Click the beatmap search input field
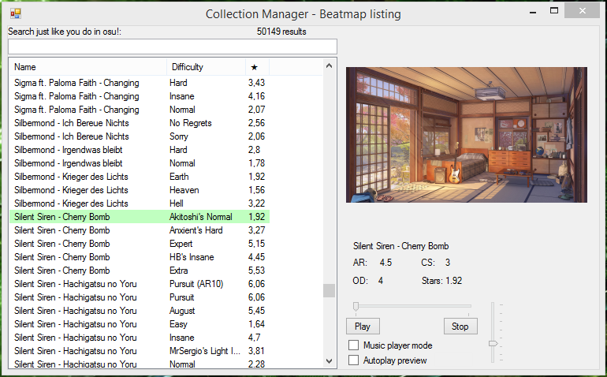Viewport: 607px width, 377px height. pos(173,47)
